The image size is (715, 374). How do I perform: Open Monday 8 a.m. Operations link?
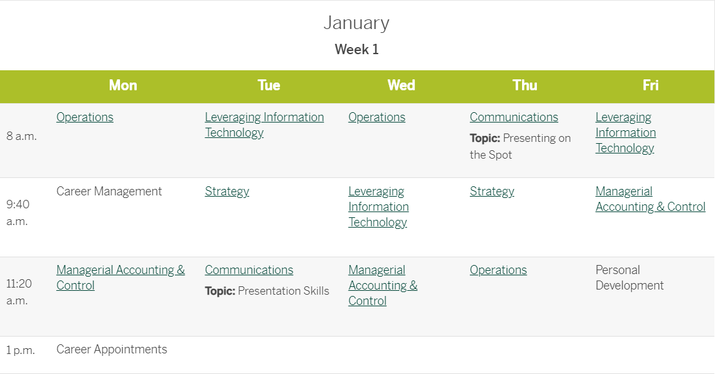click(85, 117)
